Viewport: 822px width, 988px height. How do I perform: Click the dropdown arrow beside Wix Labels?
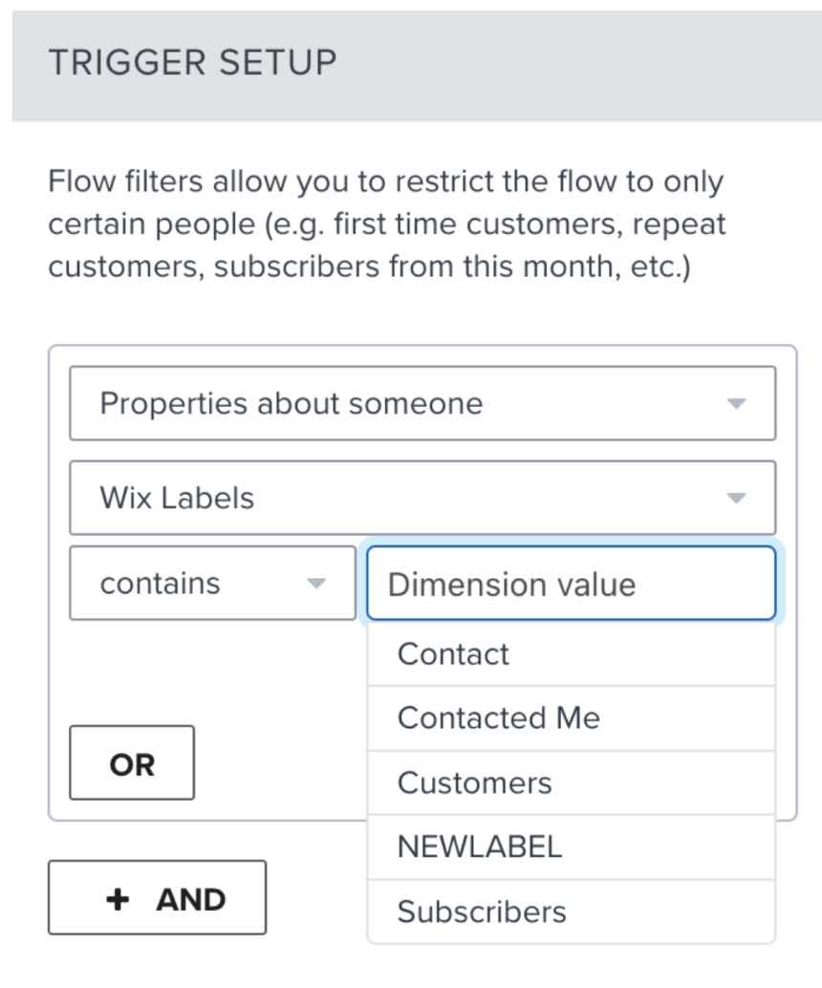click(736, 498)
